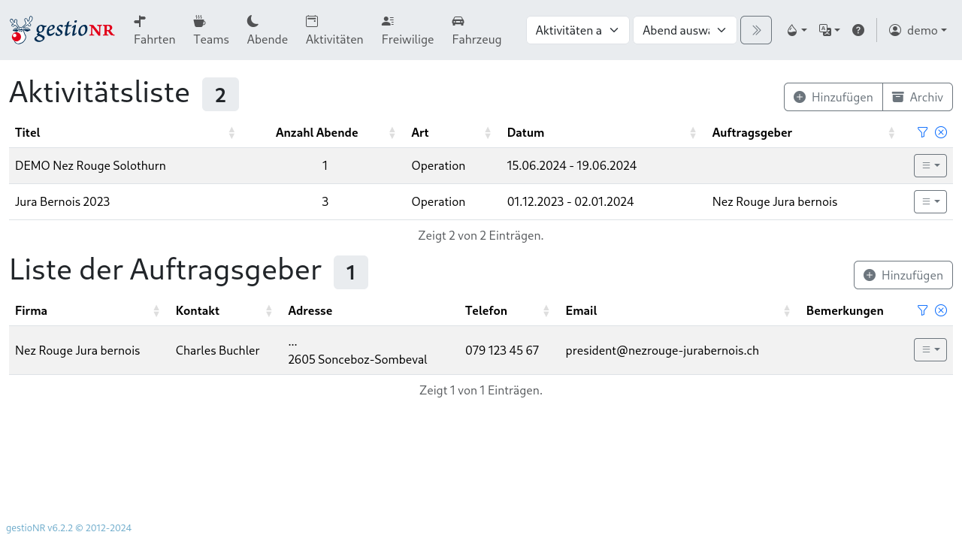Open the Archiv button

click(918, 97)
